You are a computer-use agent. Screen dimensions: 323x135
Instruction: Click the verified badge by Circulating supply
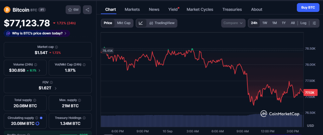pos(41,118)
